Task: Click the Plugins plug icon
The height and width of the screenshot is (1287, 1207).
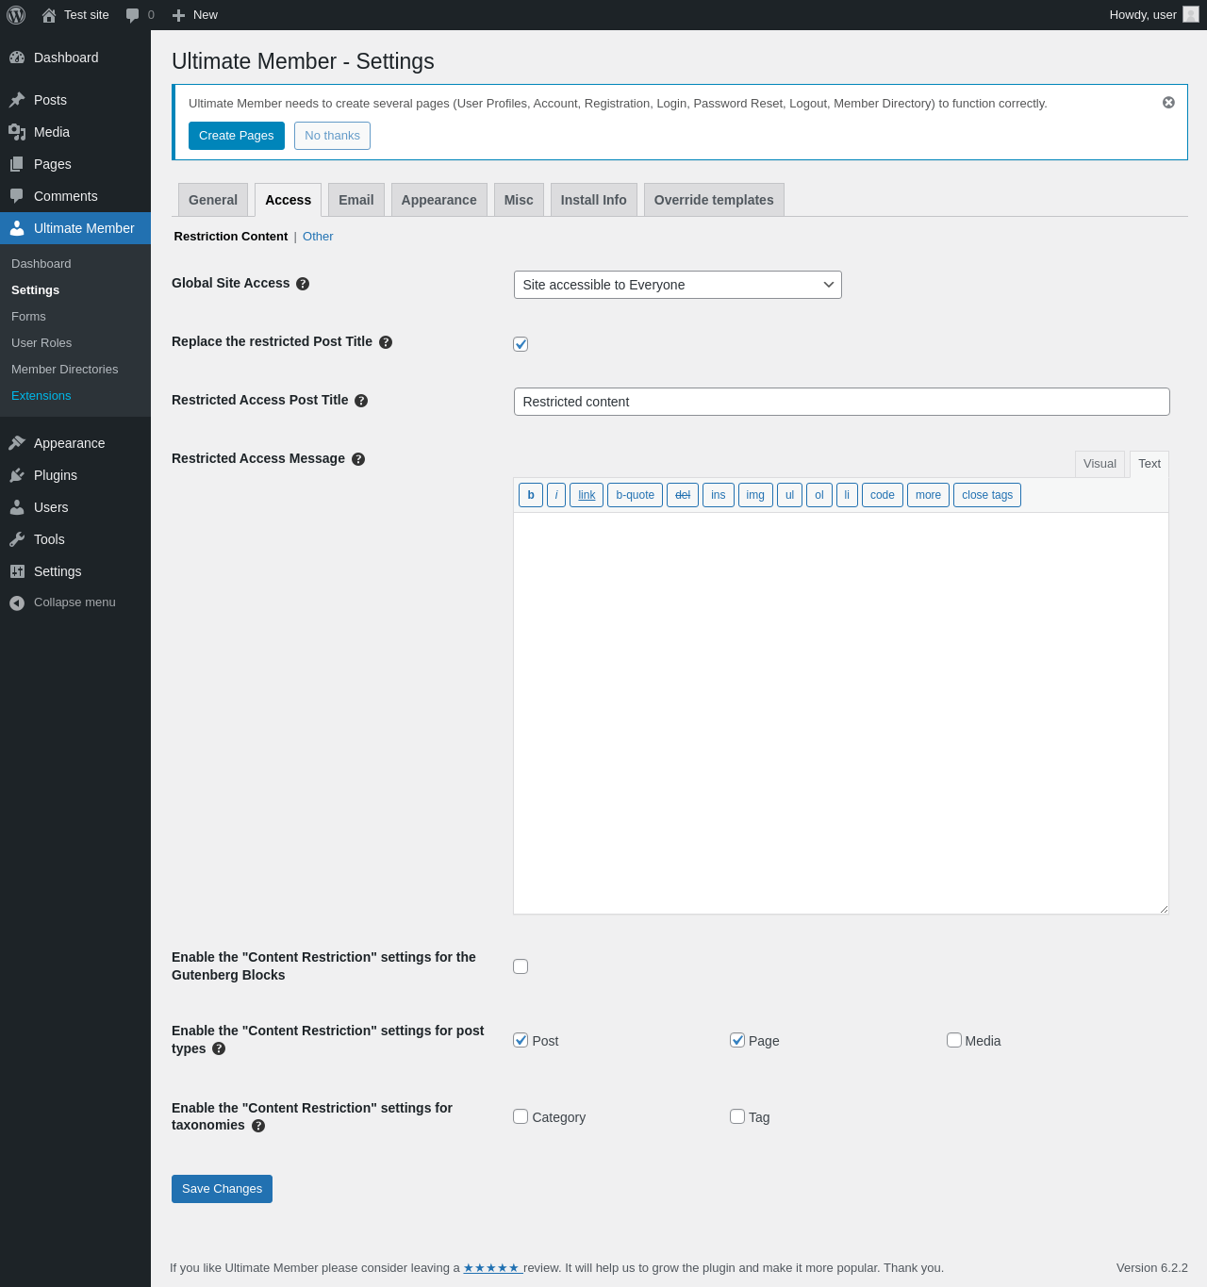Action: [x=17, y=475]
